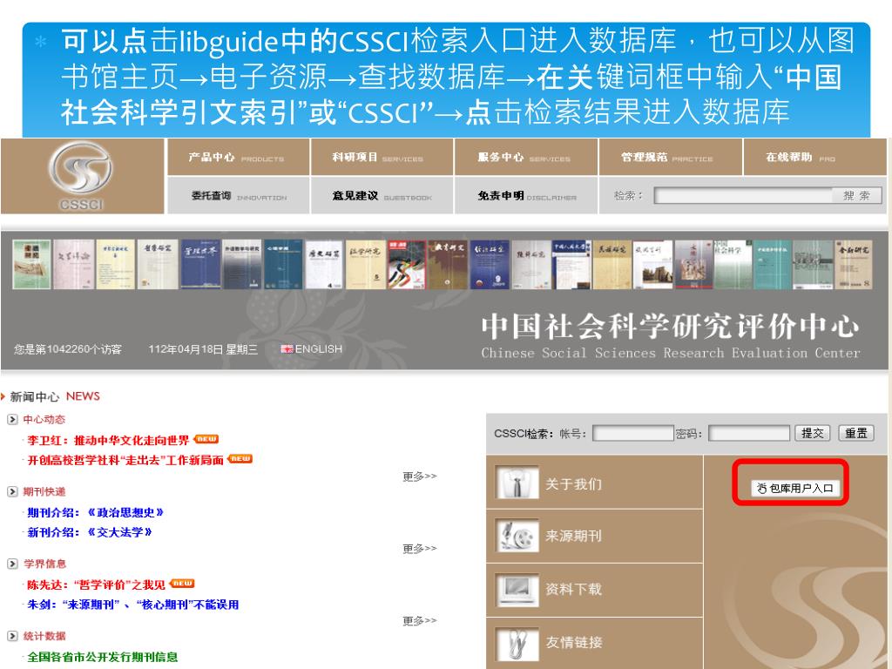Click 更多>> under 学界信息
Viewport: 892px width, 669px height.
(420, 620)
